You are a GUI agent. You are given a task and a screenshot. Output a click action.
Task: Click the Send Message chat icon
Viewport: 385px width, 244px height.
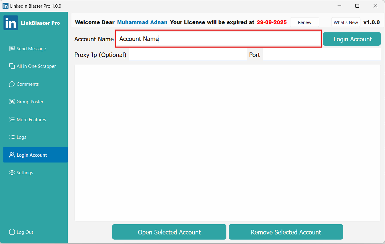click(x=12, y=48)
